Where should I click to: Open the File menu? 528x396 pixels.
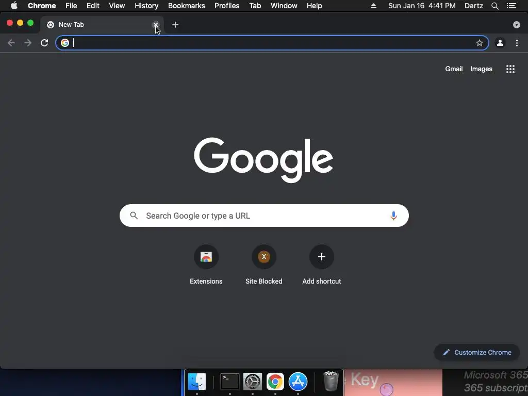[71, 6]
